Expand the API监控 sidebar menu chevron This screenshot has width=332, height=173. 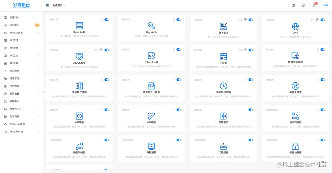pyautogui.click(x=38, y=56)
